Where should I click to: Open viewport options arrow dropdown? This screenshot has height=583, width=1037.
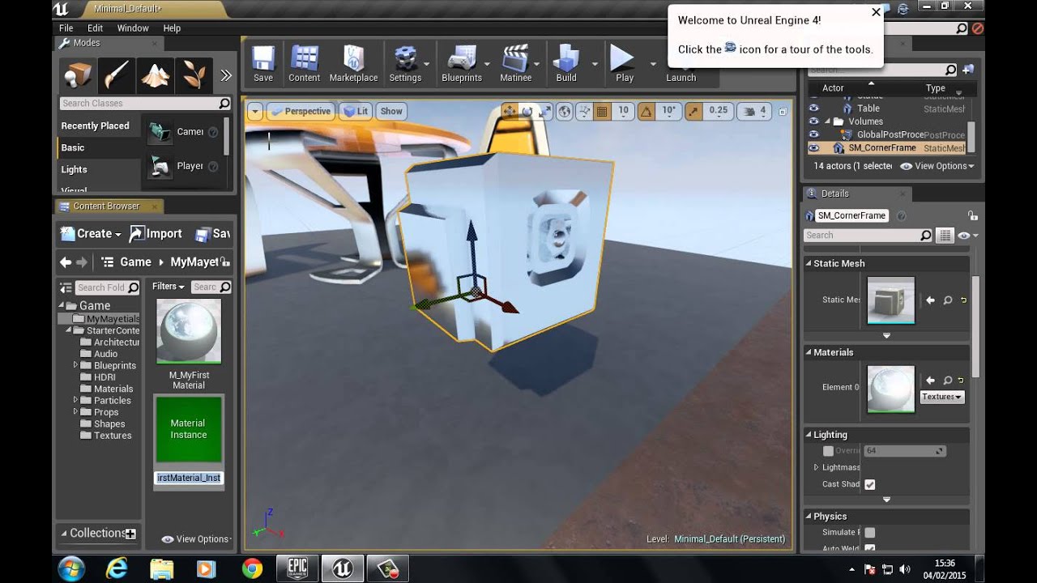point(255,112)
